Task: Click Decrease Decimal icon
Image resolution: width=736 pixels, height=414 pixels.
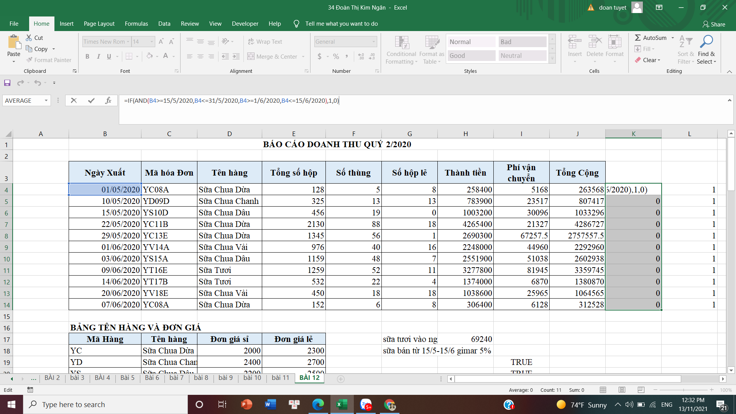Action: (x=372, y=56)
